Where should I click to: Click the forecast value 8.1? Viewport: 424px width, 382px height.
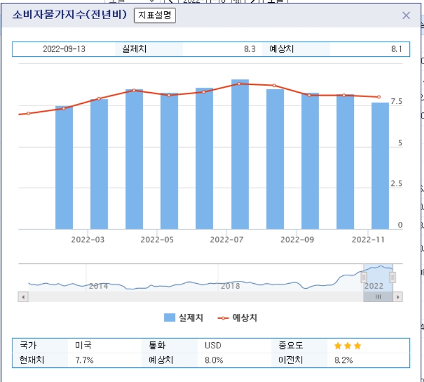pos(397,49)
